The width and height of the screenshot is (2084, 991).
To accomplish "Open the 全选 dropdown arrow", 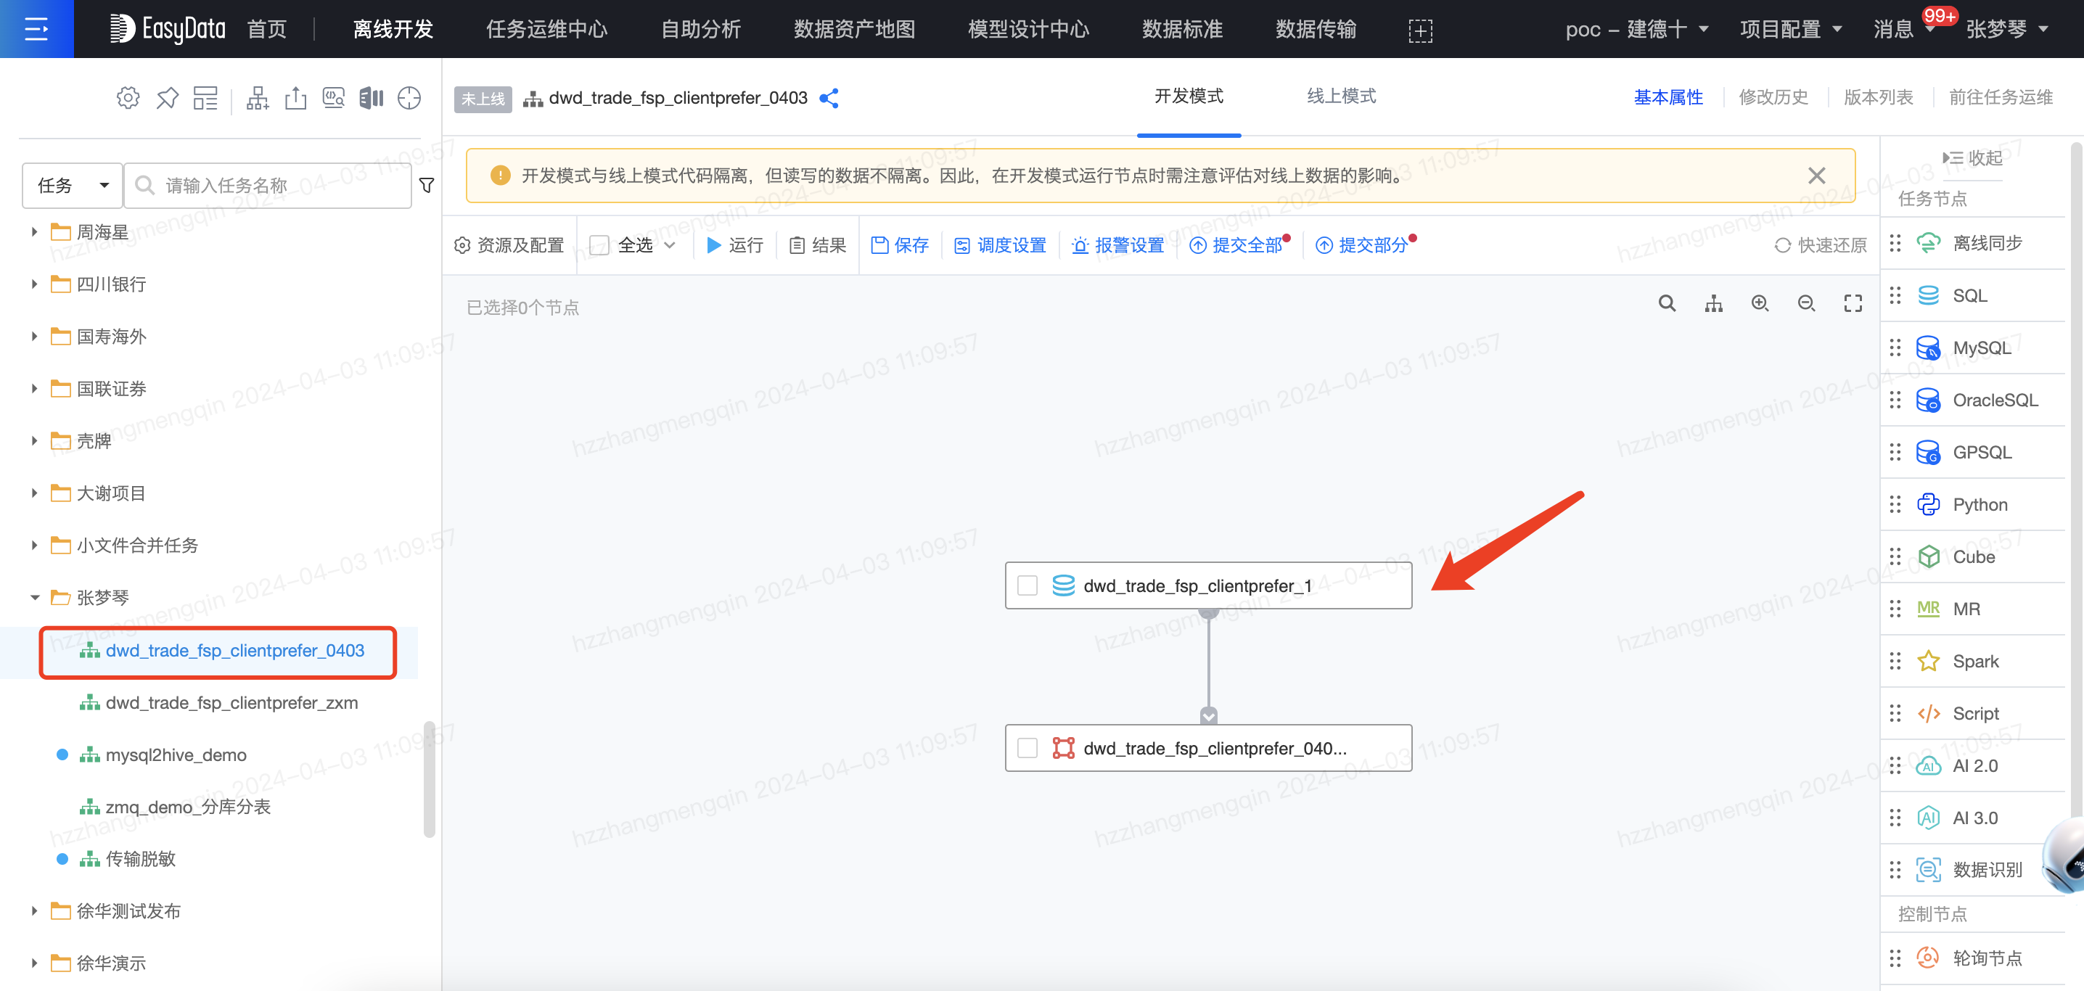I will [x=670, y=245].
